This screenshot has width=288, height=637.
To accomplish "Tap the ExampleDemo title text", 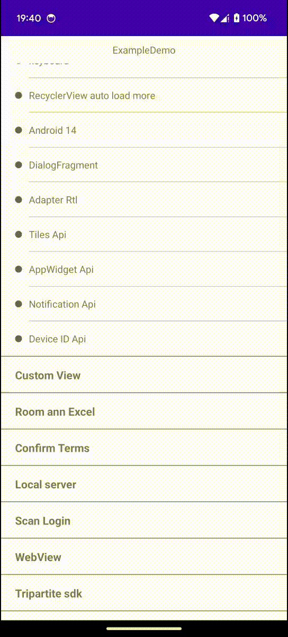I will coord(144,50).
